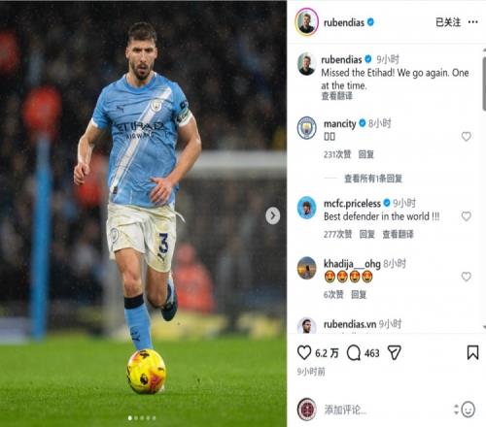The width and height of the screenshot is (486, 427).
Task: Open the three-dot more options menu
Action: coord(472,22)
